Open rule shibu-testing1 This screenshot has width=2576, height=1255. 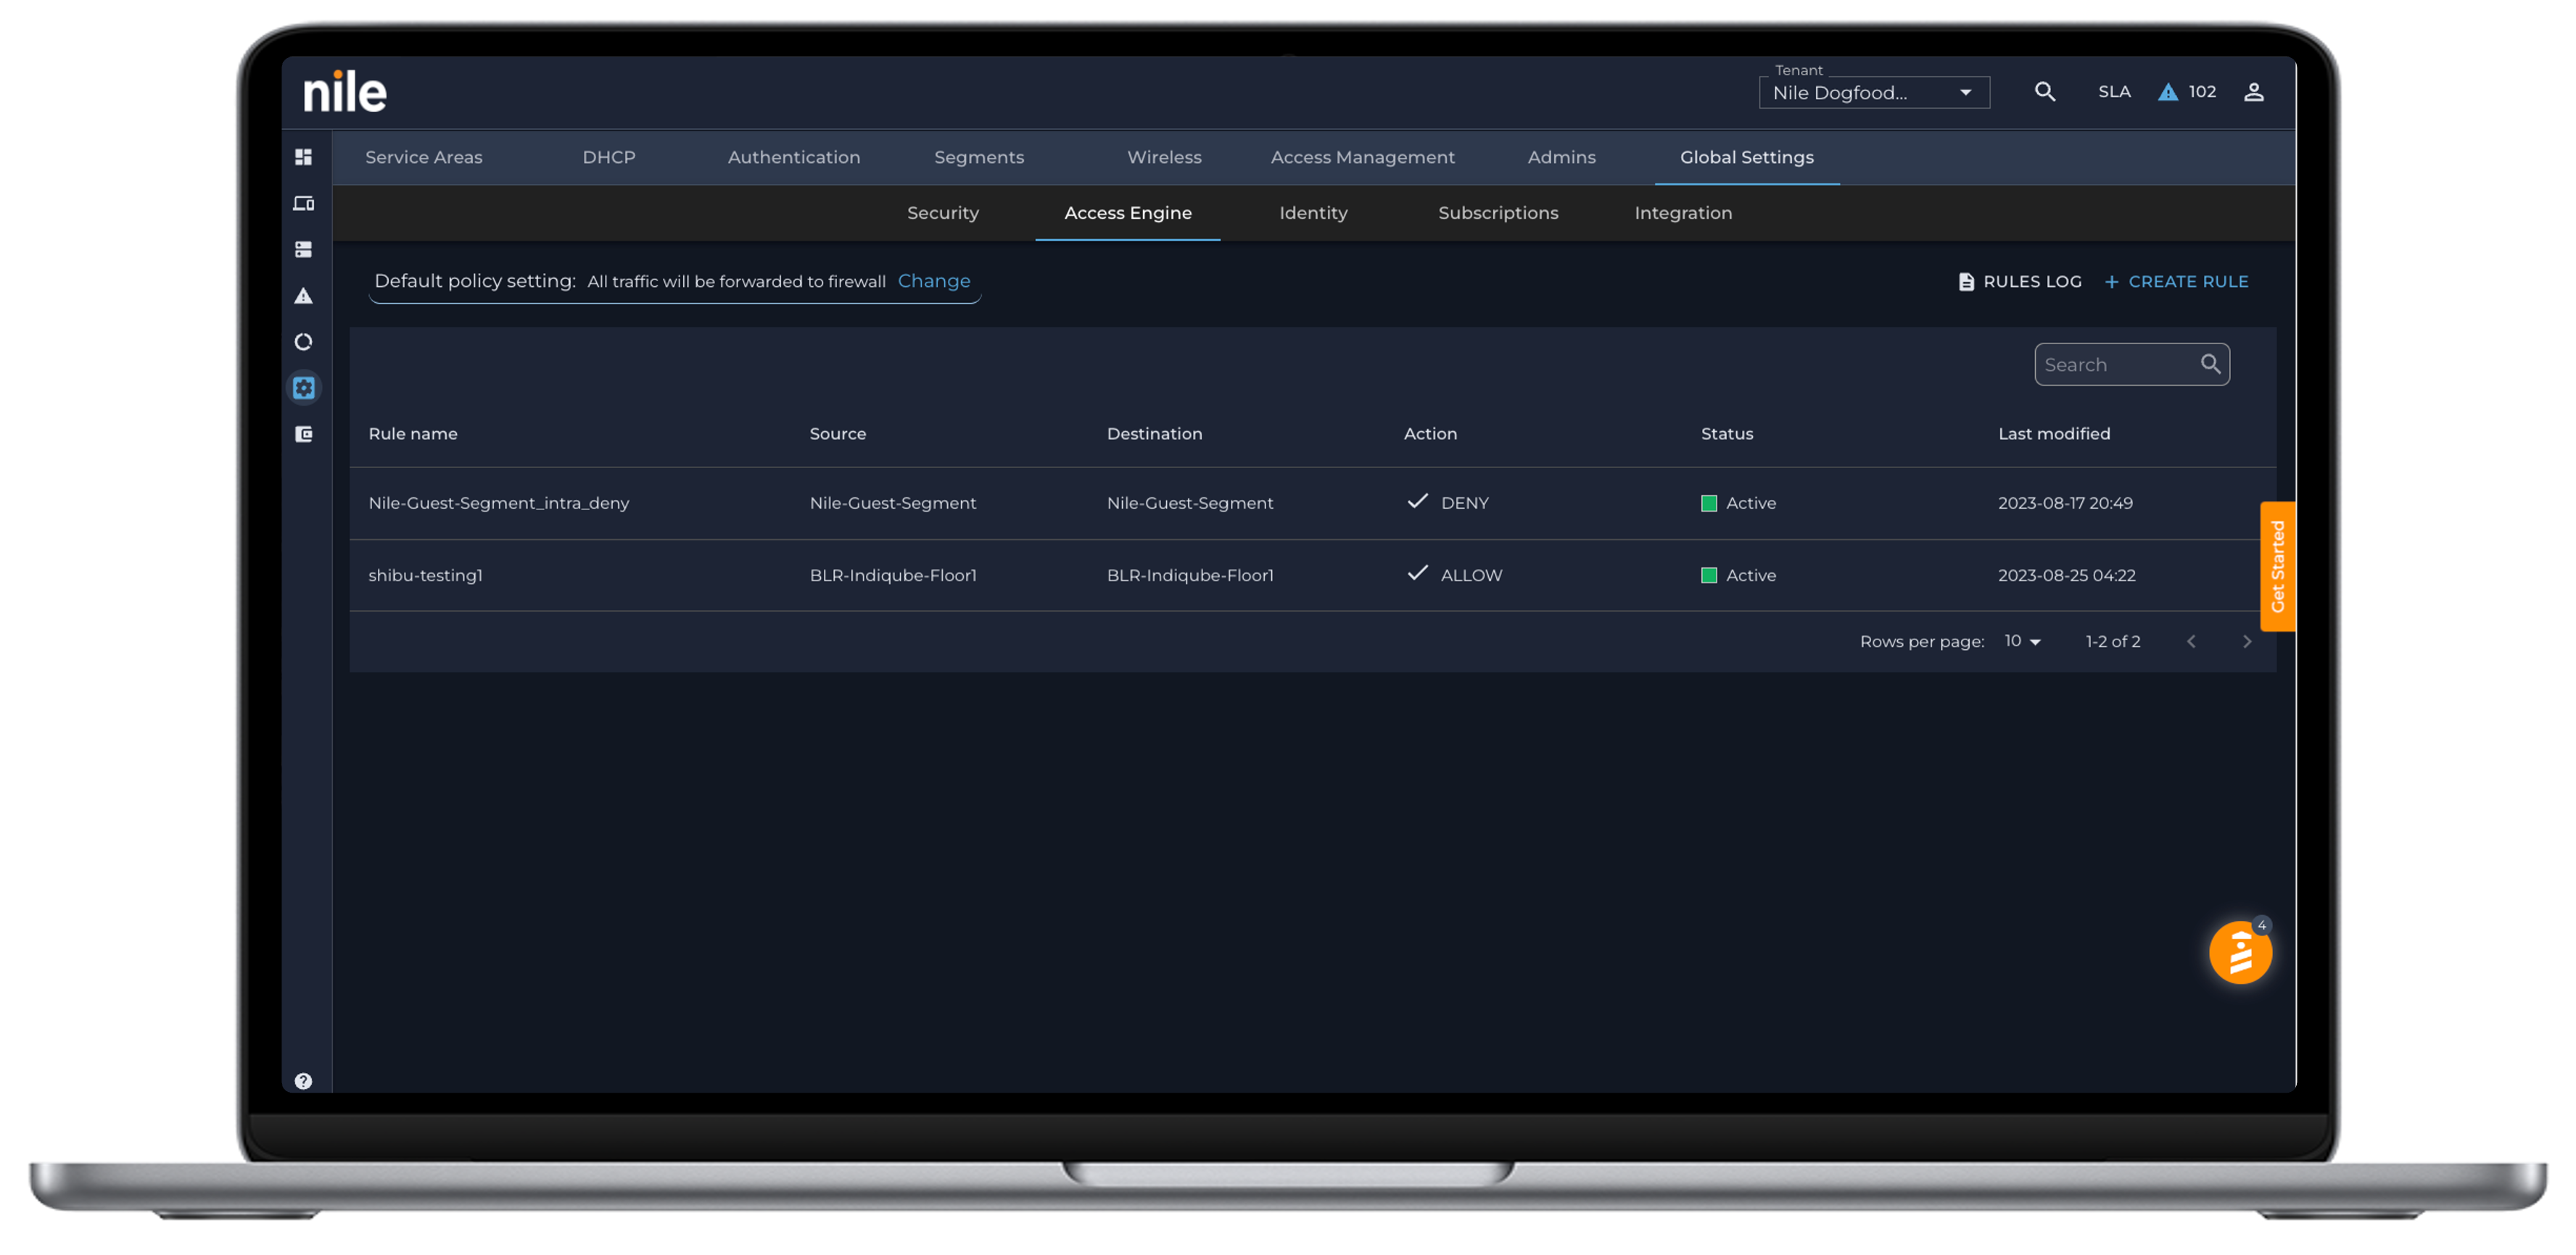pos(425,575)
